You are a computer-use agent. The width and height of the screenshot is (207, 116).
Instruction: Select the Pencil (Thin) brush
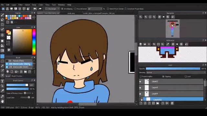coord(19,61)
